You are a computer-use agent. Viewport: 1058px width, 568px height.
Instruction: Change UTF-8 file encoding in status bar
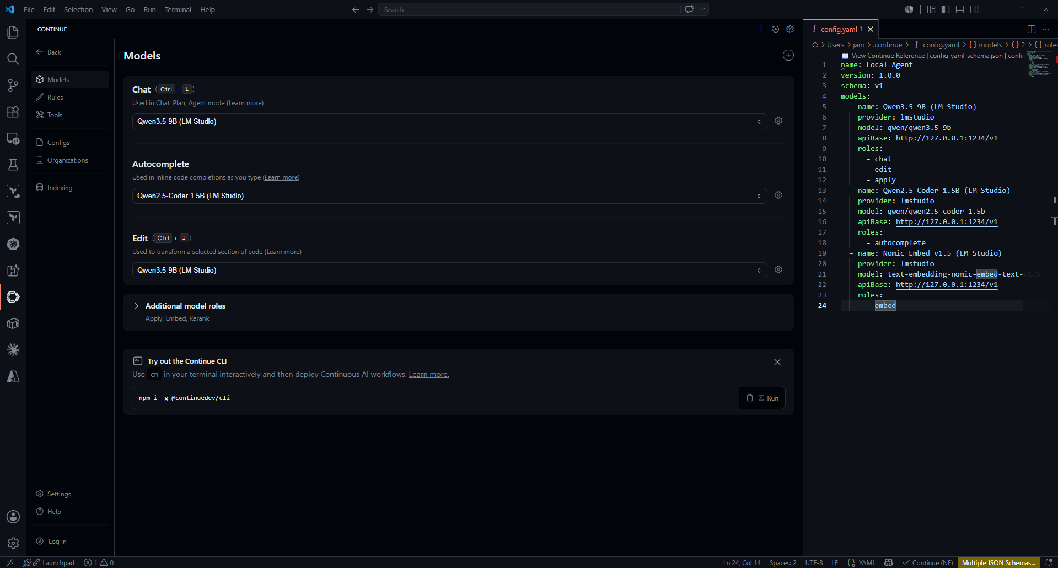click(814, 562)
